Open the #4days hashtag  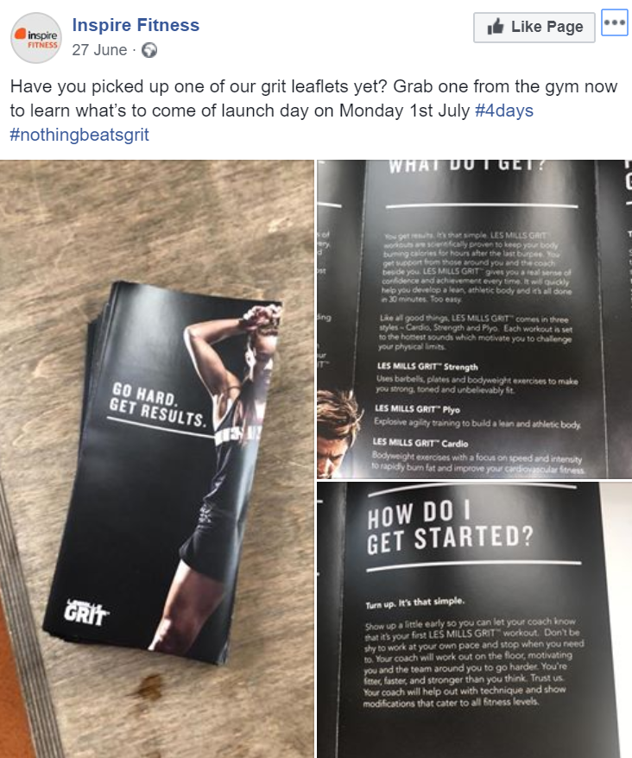tap(504, 111)
